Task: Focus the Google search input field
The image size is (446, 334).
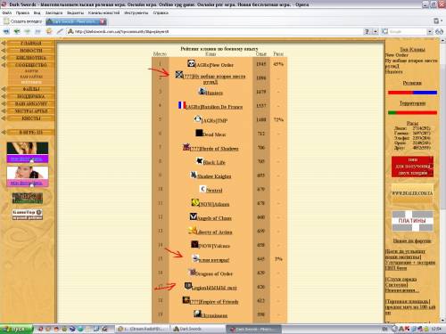Action: [408, 31]
